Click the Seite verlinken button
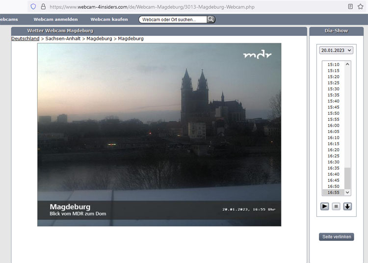The image size is (368, 263). pos(336,237)
